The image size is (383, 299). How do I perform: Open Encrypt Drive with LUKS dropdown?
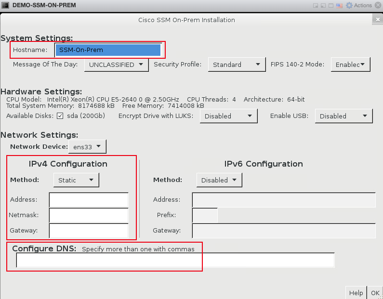click(229, 116)
